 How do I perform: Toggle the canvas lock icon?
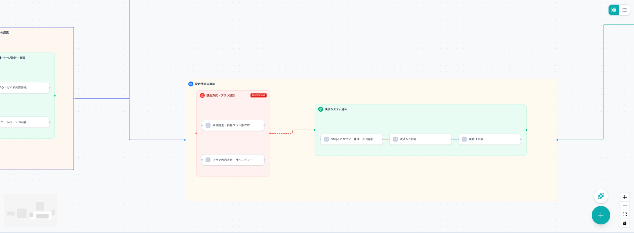(x=624, y=223)
